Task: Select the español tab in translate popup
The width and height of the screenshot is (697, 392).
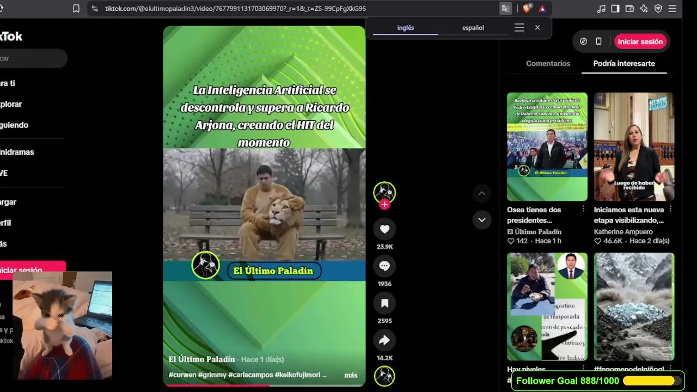Action: (473, 28)
